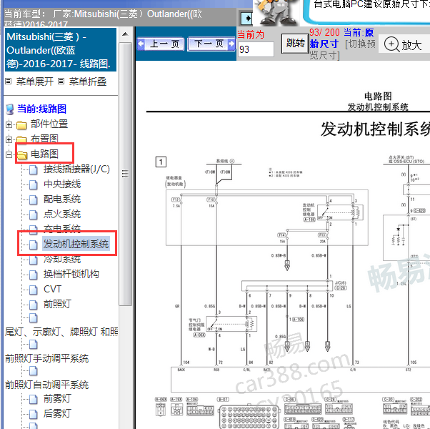Click the page icon beside 前照灯
430x429 pixels.
tap(33, 305)
